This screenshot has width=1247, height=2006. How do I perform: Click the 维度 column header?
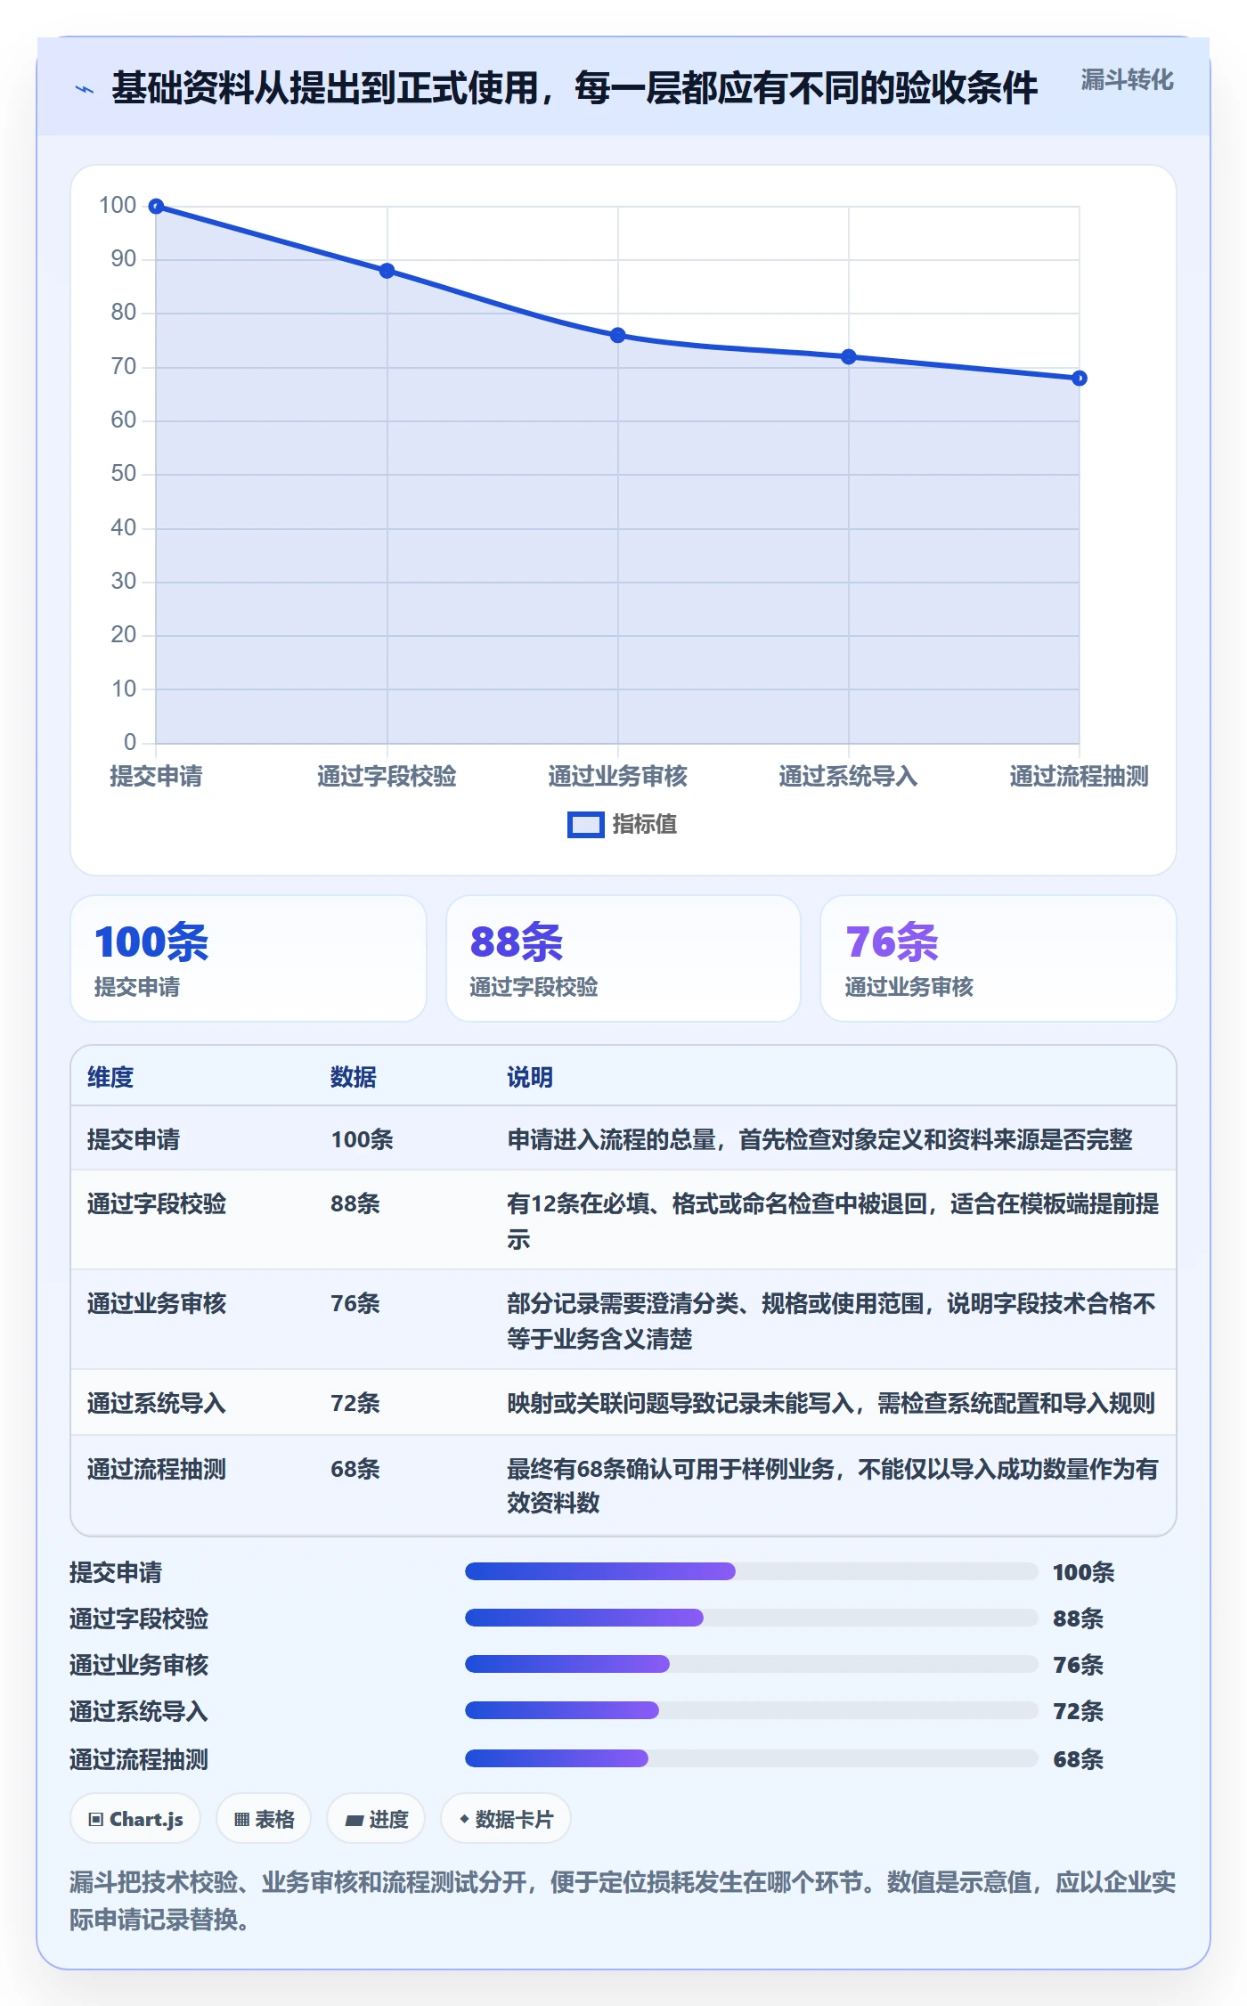pos(110,1077)
